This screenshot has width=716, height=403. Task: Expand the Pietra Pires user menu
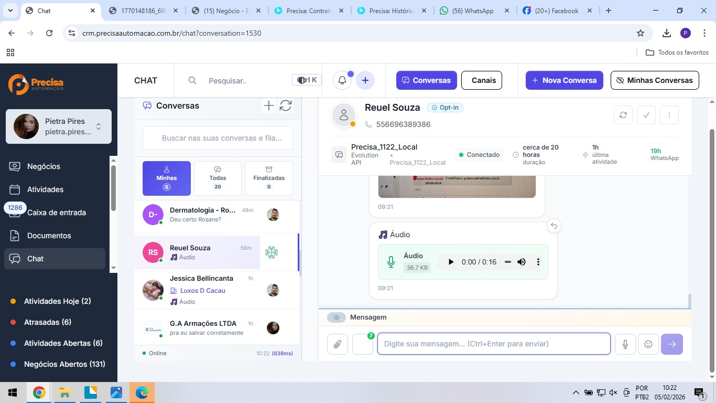98,126
